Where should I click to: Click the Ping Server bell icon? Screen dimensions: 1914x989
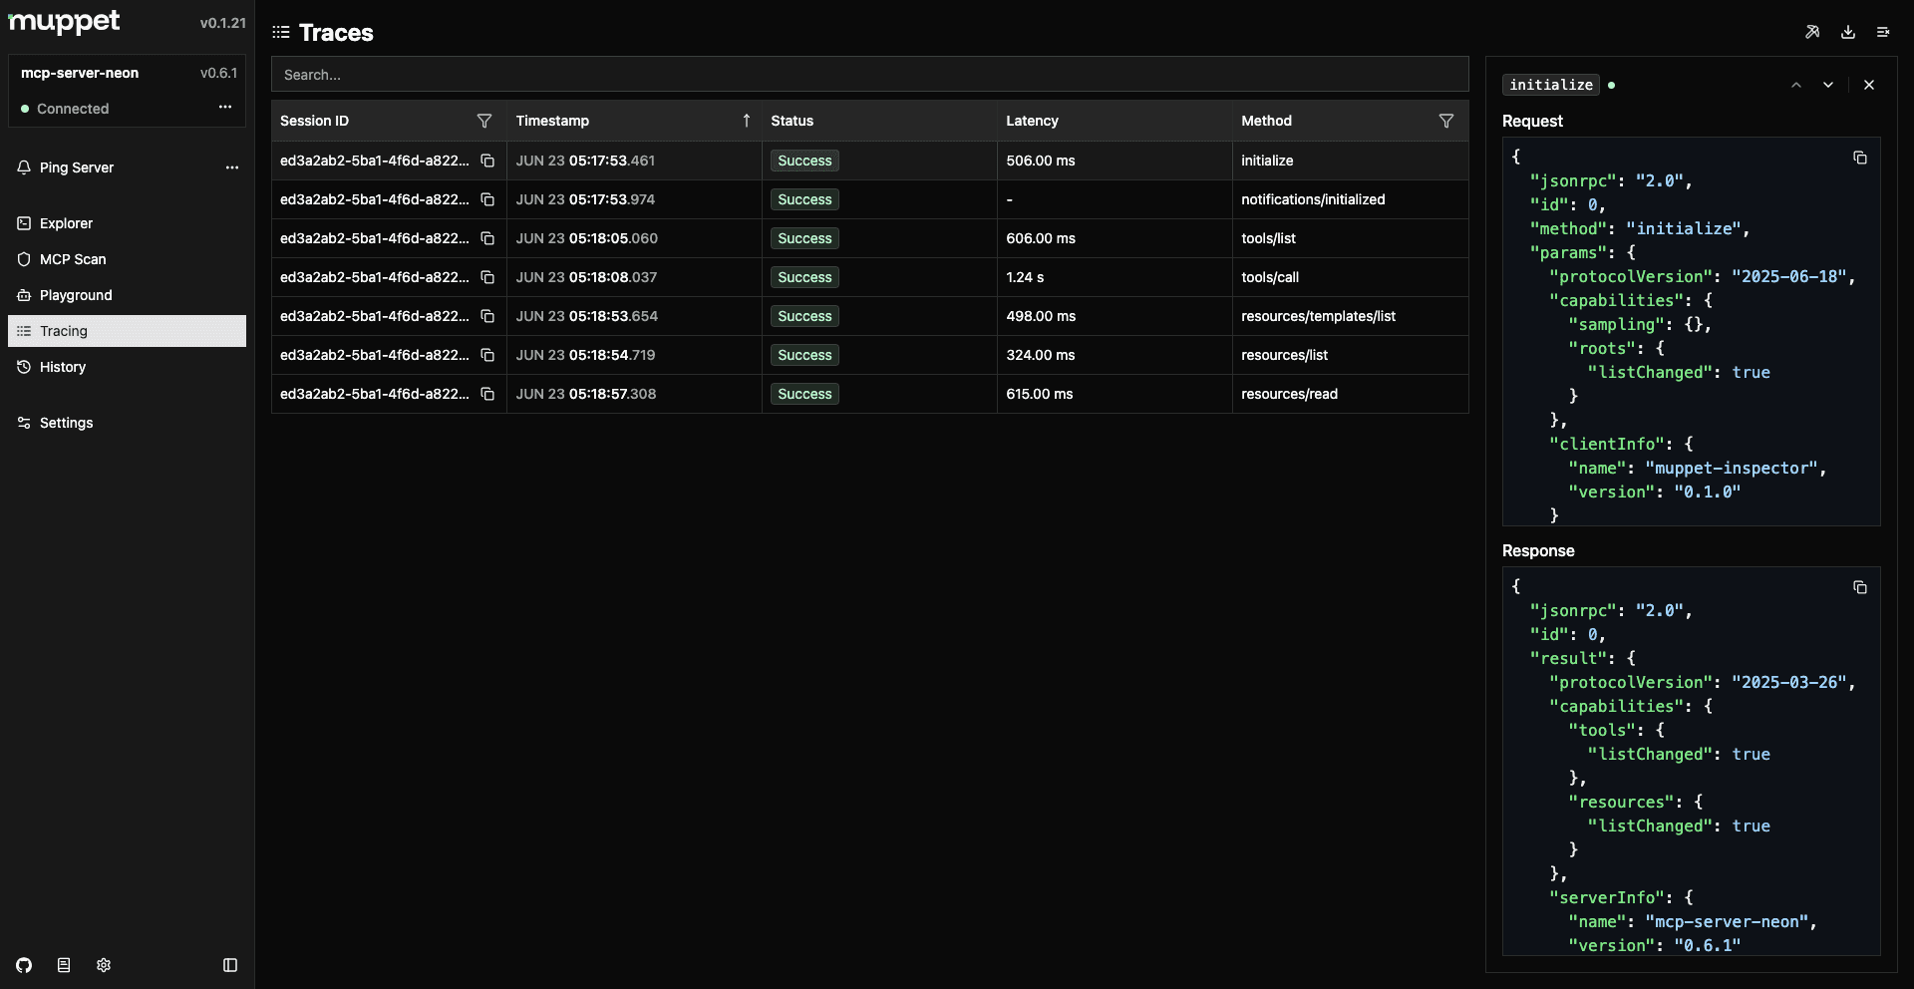coord(23,167)
